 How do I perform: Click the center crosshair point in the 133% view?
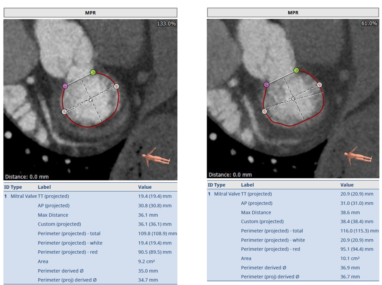(91, 100)
